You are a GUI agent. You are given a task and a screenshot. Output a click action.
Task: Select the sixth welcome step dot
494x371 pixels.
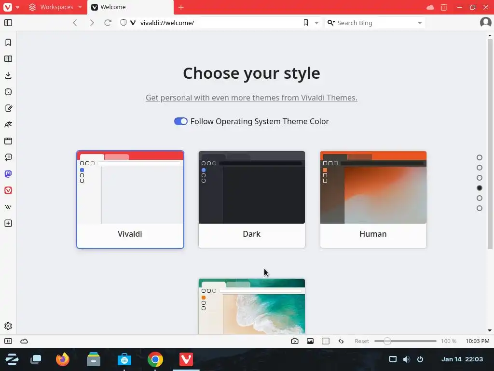coord(480,208)
